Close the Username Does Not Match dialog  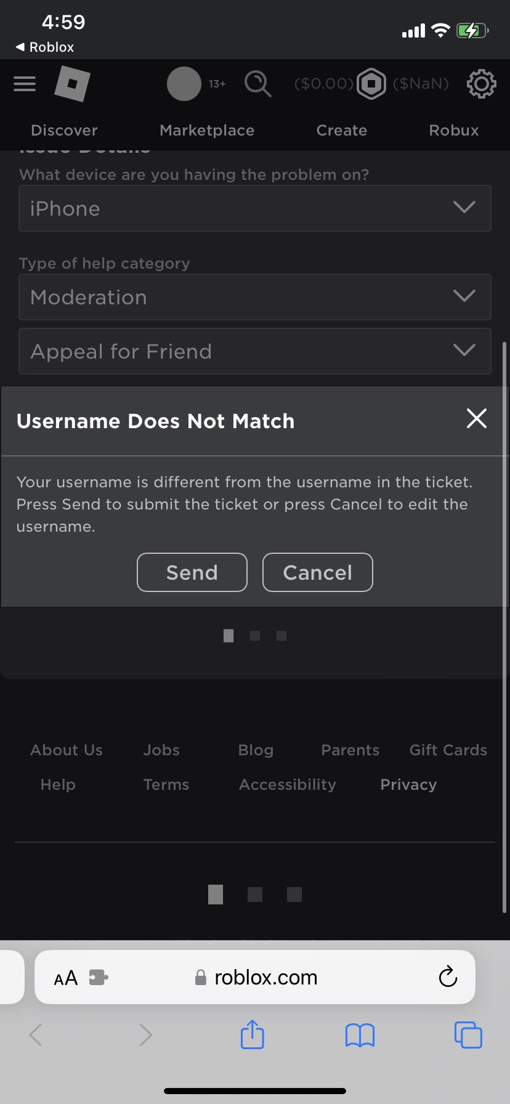pos(476,419)
